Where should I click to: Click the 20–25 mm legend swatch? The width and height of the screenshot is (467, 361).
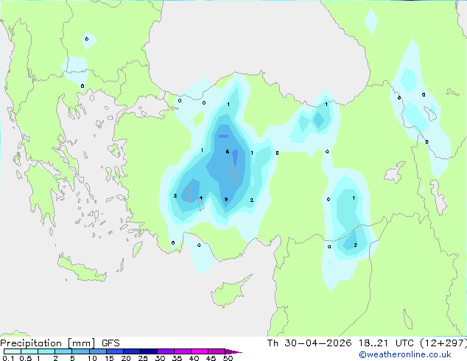131,351
